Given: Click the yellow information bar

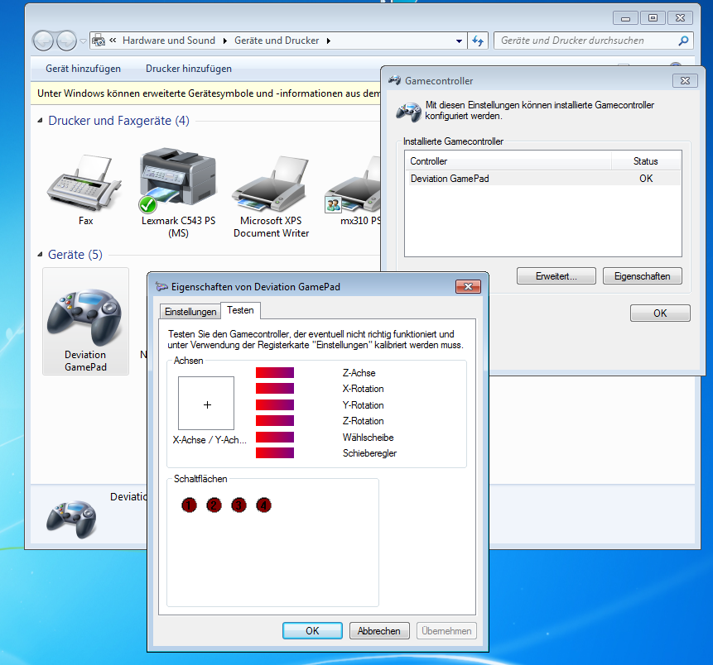Looking at the screenshot, I should (x=205, y=93).
